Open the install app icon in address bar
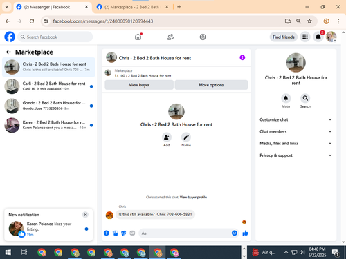Image resolution: width=346 pixels, height=259 pixels. [x=288, y=21]
